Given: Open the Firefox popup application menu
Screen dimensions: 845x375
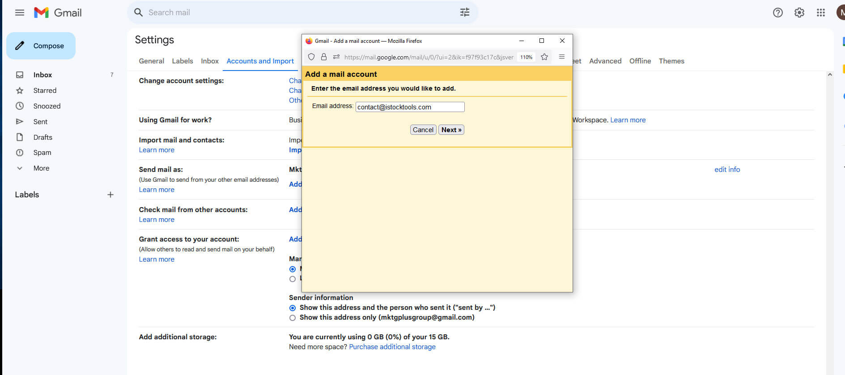Looking at the screenshot, I should (x=562, y=57).
